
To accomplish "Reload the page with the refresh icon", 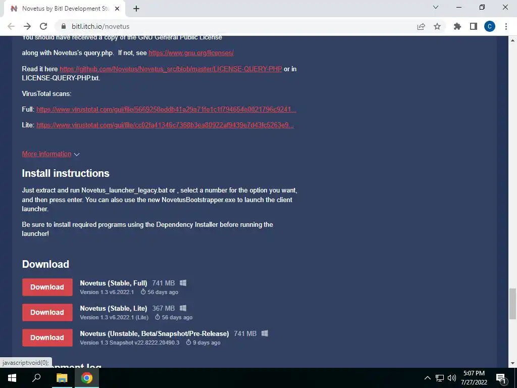I will [43, 26].
